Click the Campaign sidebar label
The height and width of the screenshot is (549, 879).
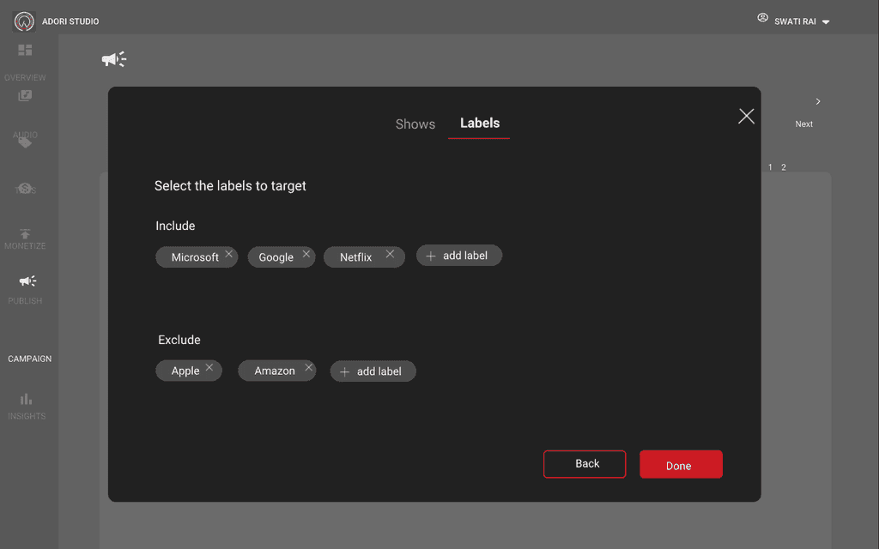coord(30,359)
